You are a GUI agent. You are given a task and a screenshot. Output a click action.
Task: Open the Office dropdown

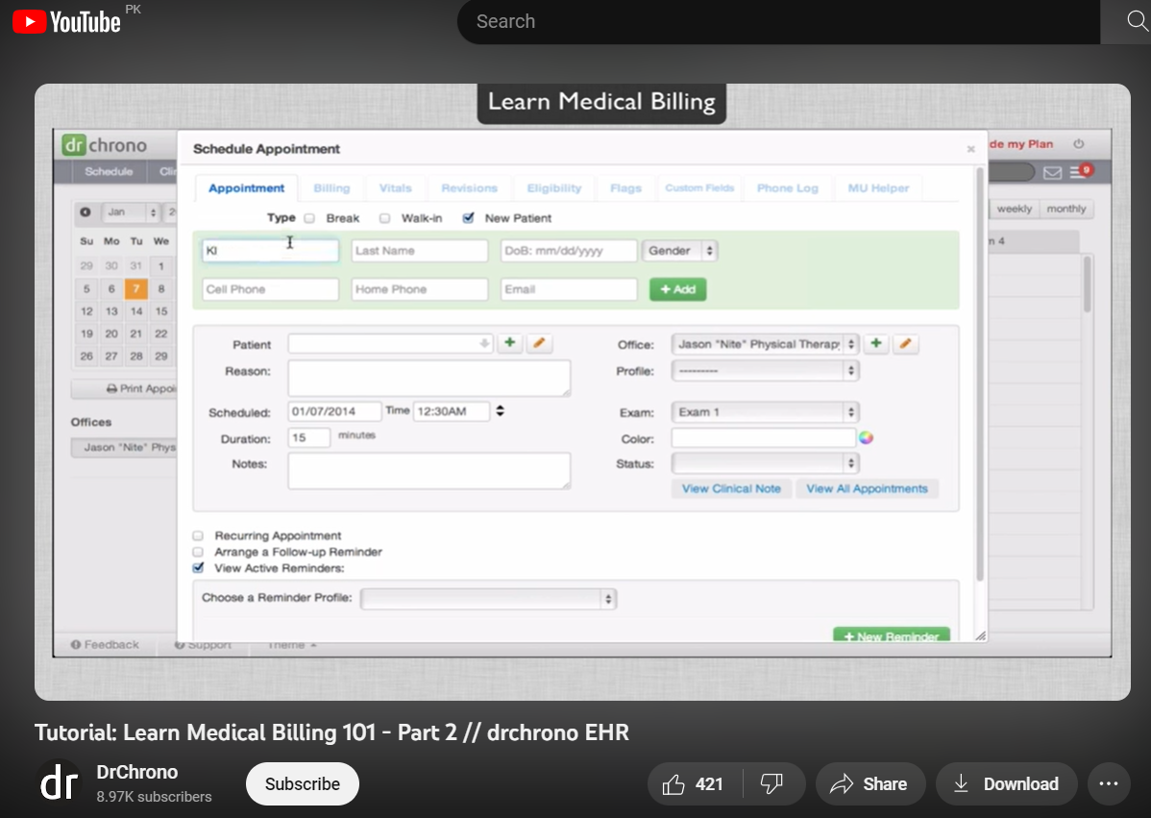coord(765,344)
